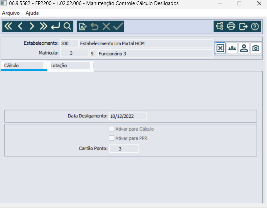267x208 pixels.
Task: Click the Cartão Ponto field
Action: 124,148
